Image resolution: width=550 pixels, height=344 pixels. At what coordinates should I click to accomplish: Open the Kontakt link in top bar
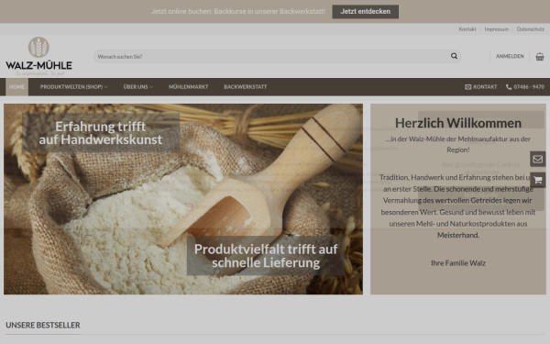click(x=467, y=29)
